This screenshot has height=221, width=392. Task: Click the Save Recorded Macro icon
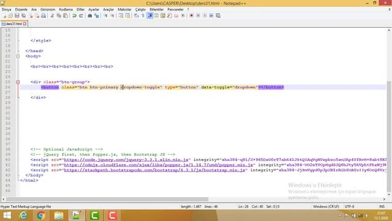click(x=218, y=16)
